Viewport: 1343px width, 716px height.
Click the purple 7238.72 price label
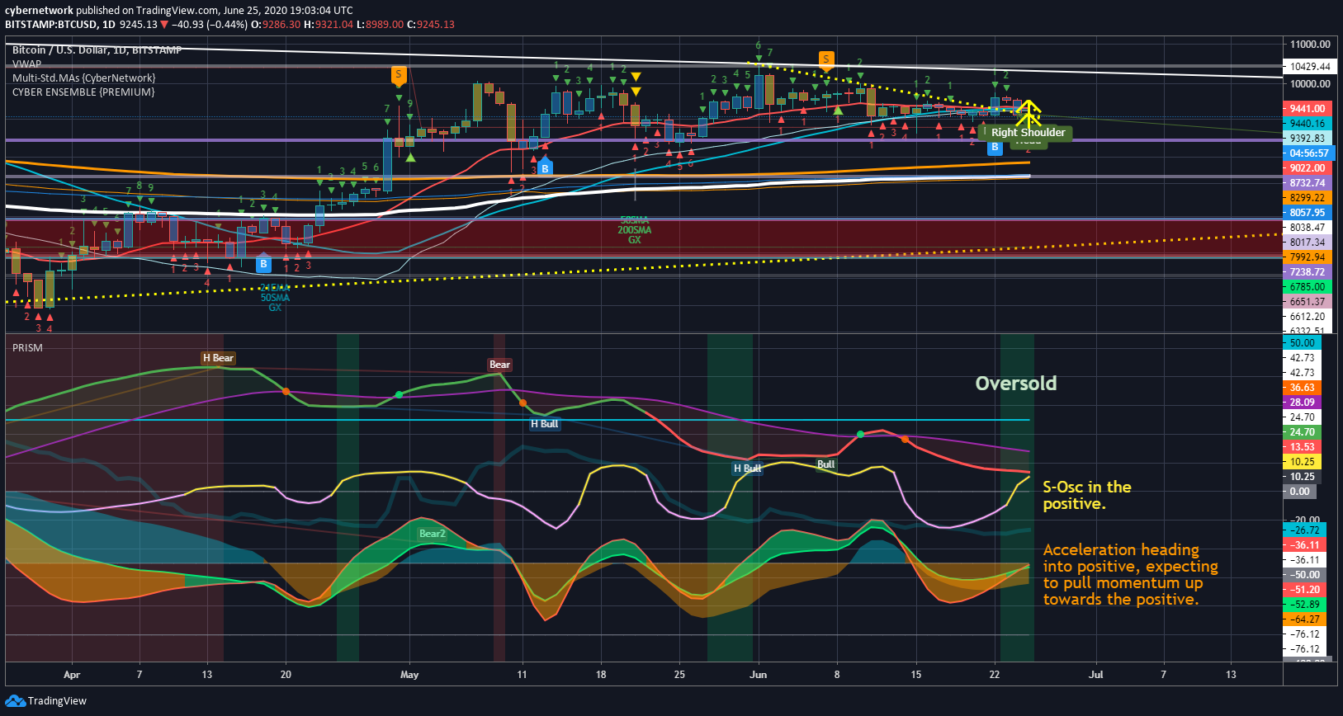[x=1308, y=271]
